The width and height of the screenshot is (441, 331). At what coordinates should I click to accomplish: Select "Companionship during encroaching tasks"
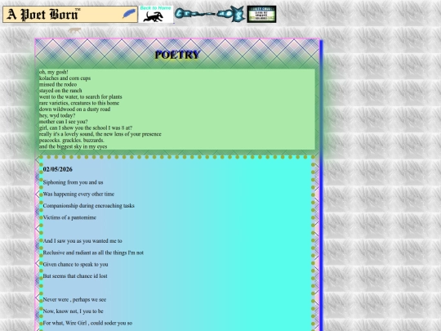88,206
